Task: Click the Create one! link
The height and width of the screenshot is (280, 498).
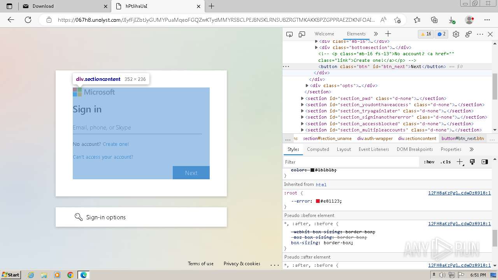Action: (116, 144)
